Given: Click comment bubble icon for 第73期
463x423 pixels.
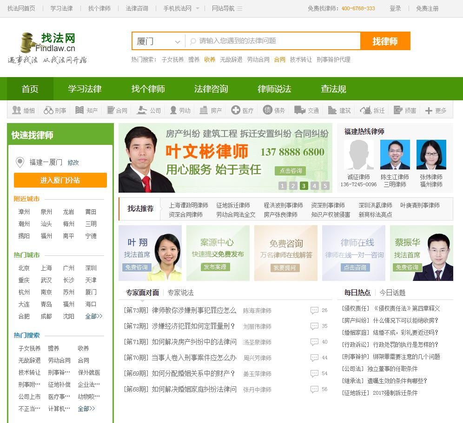Looking at the screenshot, I should pos(314,310).
